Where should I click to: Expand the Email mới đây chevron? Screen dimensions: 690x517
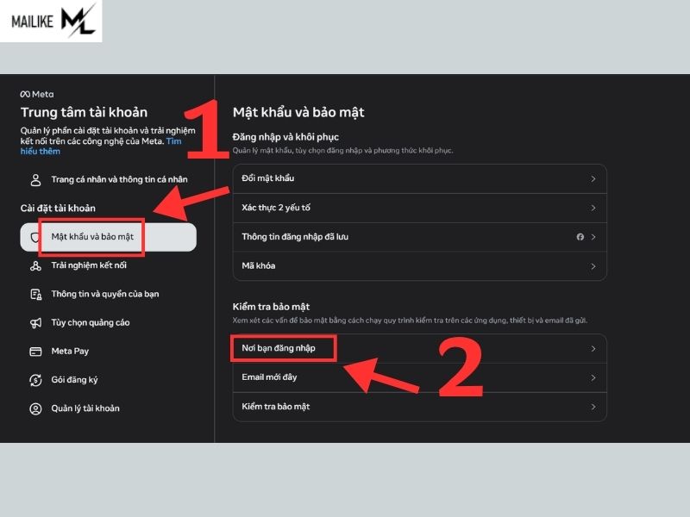(593, 377)
